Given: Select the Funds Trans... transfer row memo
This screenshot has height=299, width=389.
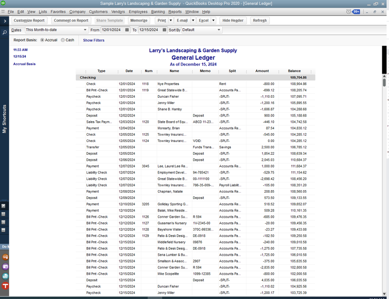Looking at the screenshot, I should (x=203, y=147).
